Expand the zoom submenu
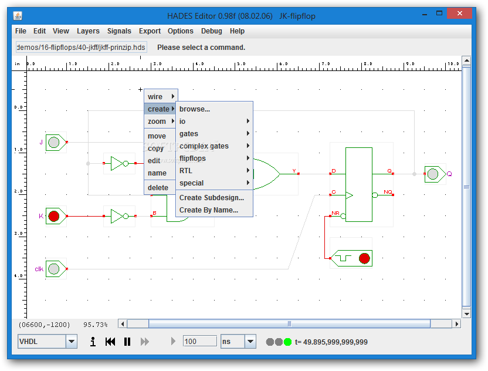488x371 pixels. [161, 121]
